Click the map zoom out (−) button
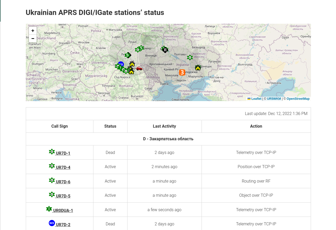This screenshot has height=230, width=336. point(33,38)
